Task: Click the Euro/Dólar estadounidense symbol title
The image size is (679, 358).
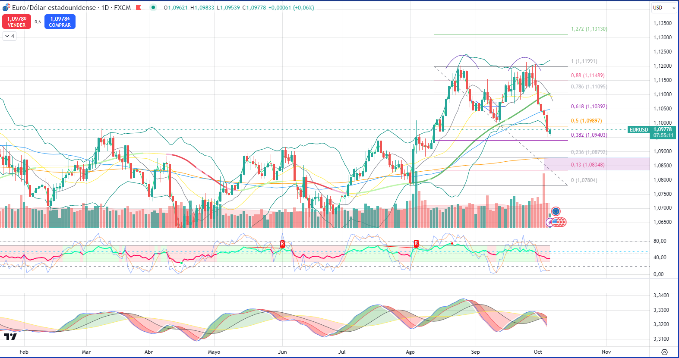Action: (x=54, y=7)
